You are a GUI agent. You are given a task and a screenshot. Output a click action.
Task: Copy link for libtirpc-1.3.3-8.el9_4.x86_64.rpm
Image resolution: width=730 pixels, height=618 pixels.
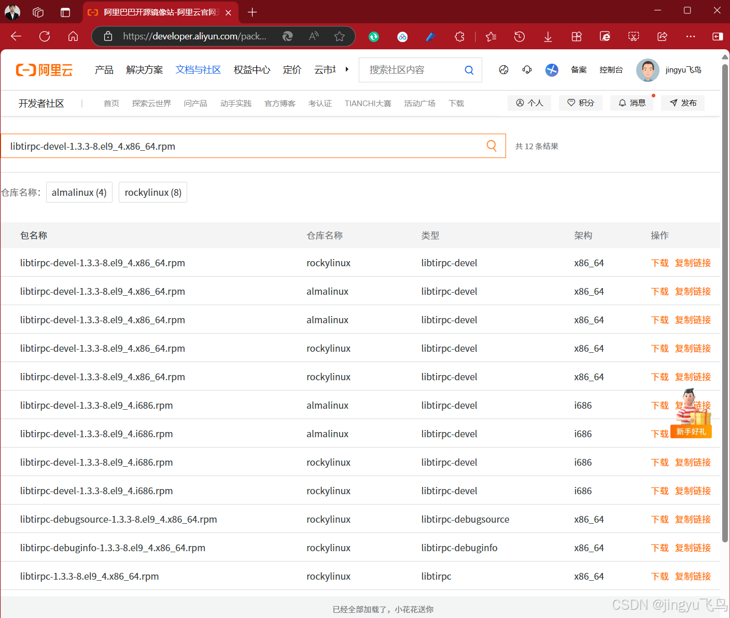[x=693, y=577]
